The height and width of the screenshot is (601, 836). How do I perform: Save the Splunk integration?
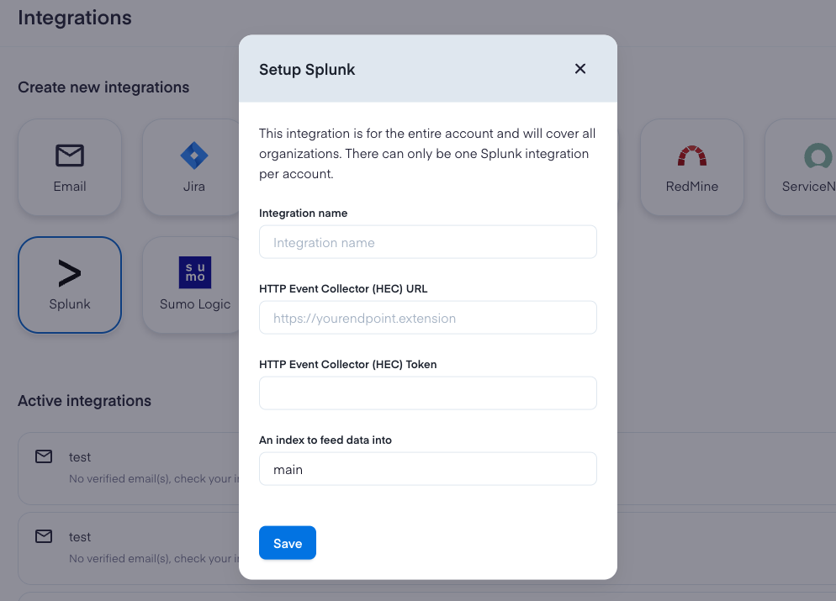pos(288,543)
